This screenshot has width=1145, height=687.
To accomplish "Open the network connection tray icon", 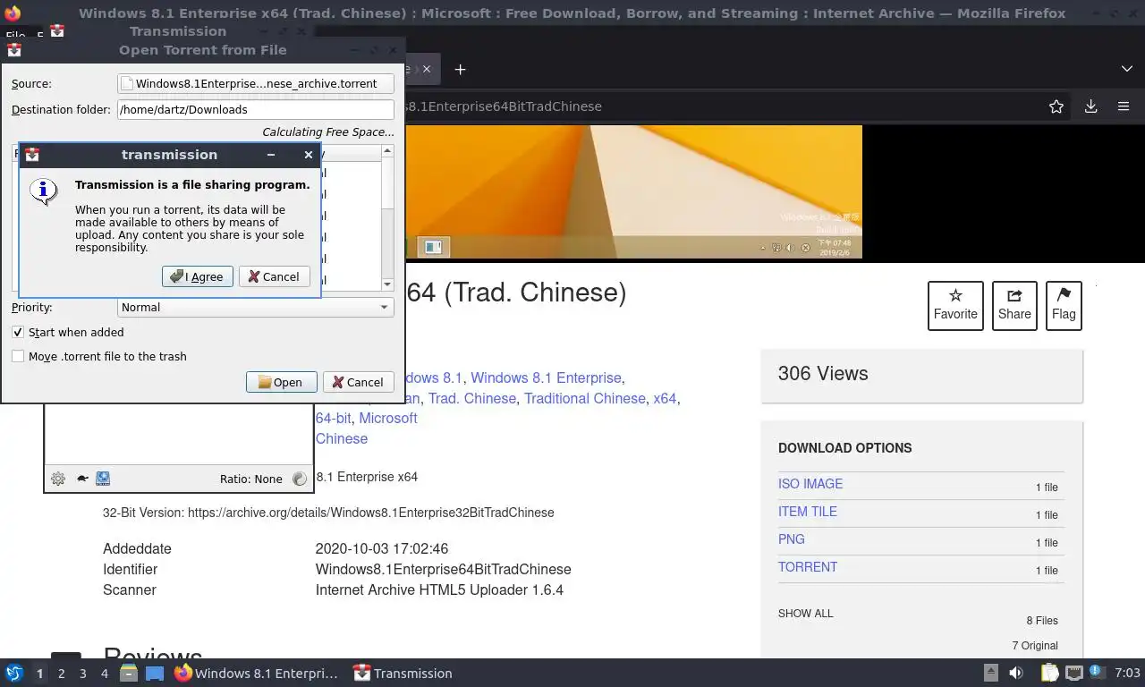I will click(x=1073, y=673).
